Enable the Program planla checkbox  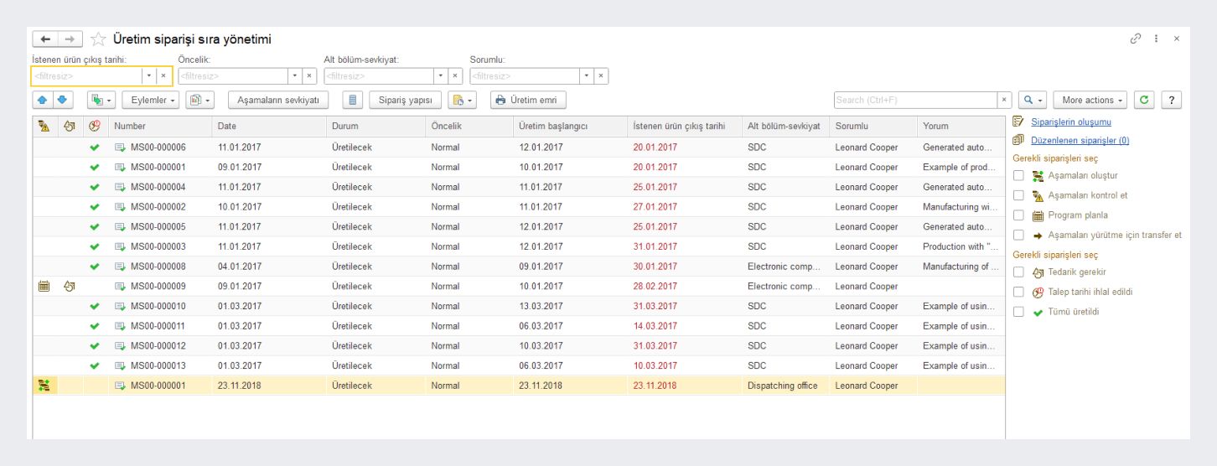pyautogui.click(x=1018, y=215)
